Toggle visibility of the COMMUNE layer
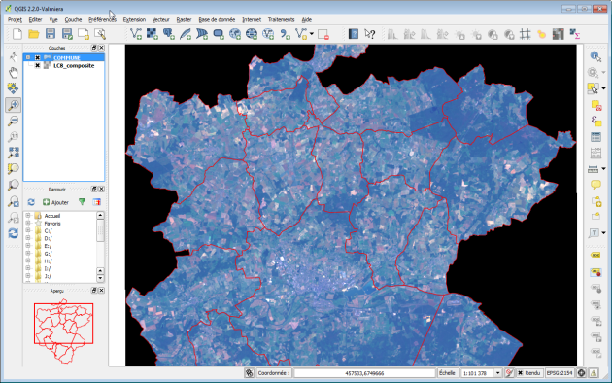The width and height of the screenshot is (612, 383). [x=38, y=57]
